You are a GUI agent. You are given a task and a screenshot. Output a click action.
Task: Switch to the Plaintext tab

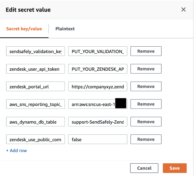click(x=65, y=29)
